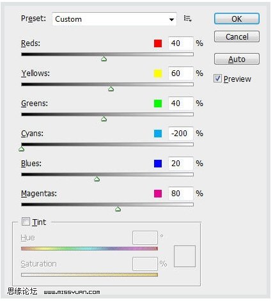Click the Yellows percentage input field
Image resolution: width=273 pixels, height=301 pixels.
[x=181, y=73]
